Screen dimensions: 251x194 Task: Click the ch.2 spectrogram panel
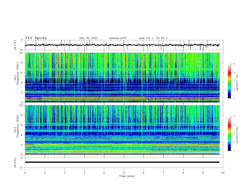122,130
